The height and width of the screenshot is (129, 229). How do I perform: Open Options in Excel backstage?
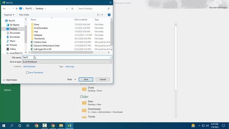[x=8, y=90]
